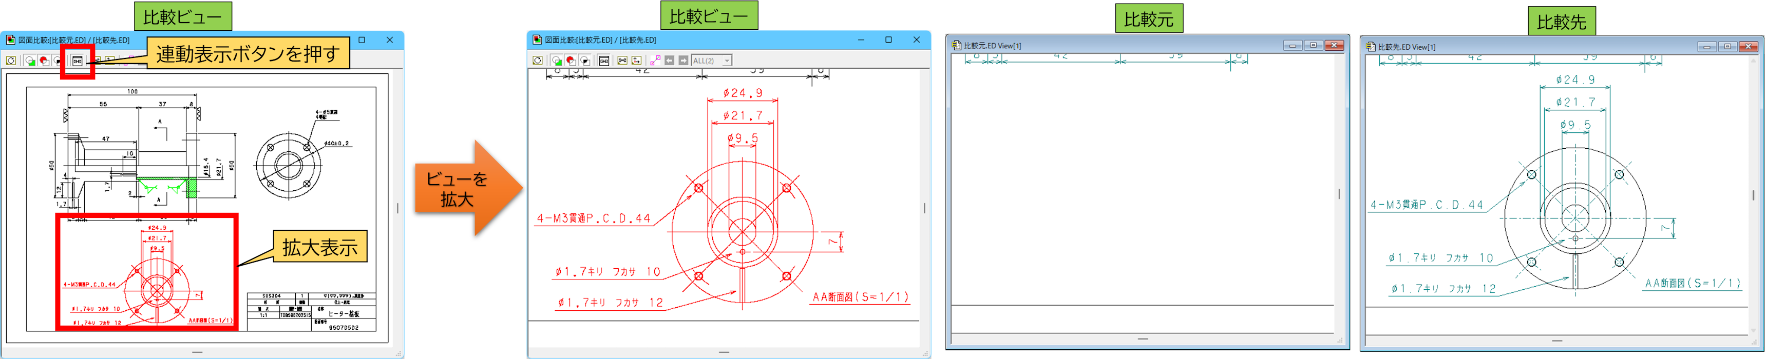Open the ALL(2) dropdown list
This screenshot has height=359, width=1766.
click(x=727, y=61)
